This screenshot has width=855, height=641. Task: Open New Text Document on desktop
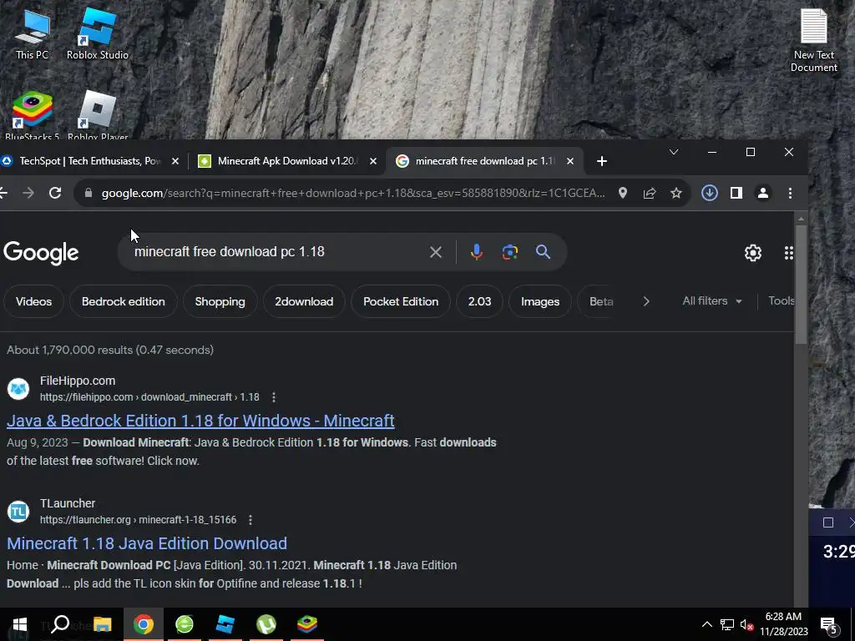pyautogui.click(x=813, y=40)
